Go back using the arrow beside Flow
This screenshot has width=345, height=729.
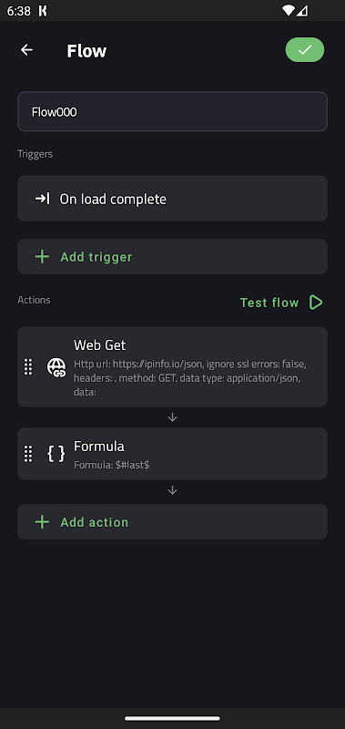(27, 50)
